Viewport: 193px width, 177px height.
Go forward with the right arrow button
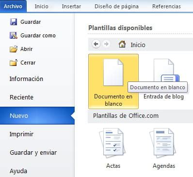[x=106, y=44]
